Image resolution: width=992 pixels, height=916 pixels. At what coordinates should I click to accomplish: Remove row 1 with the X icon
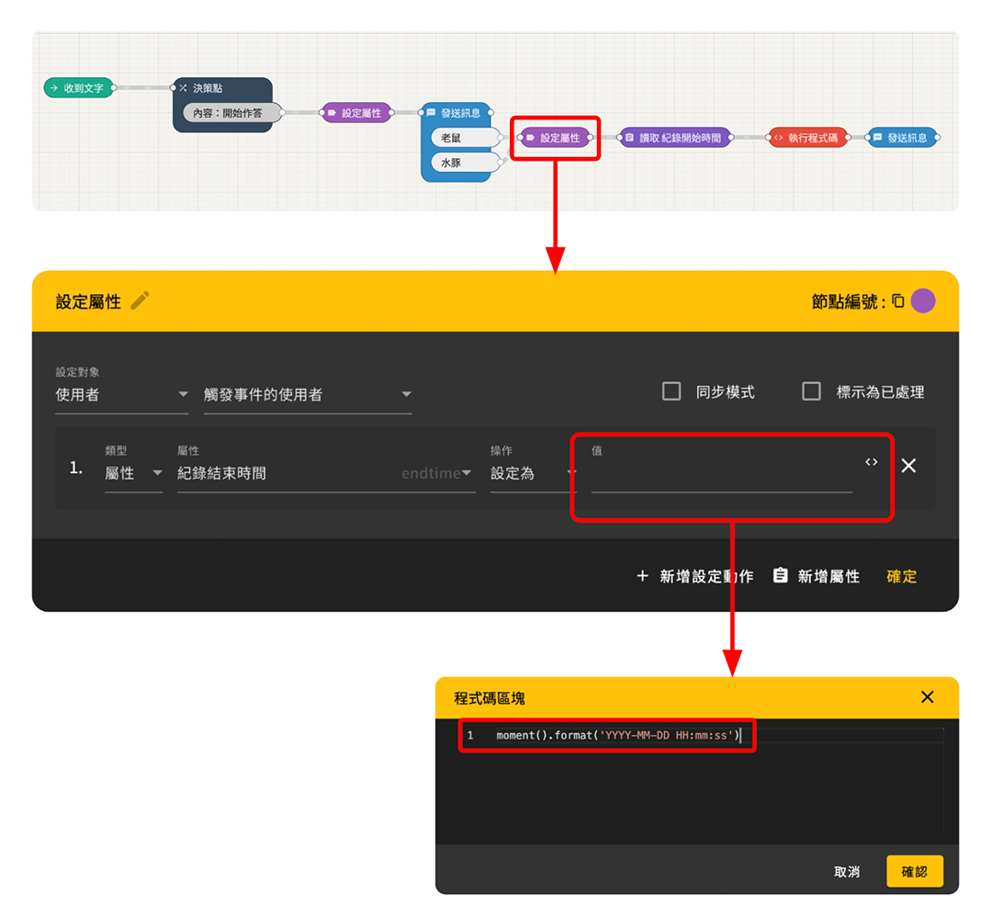[x=908, y=465]
